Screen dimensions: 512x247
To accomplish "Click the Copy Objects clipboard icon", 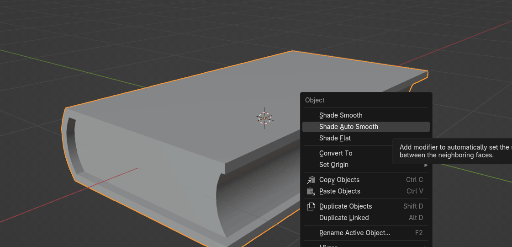I will pyautogui.click(x=311, y=180).
